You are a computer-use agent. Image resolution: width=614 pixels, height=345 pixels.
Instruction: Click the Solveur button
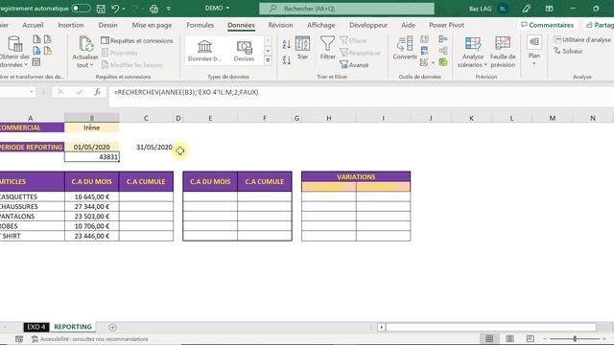568,51
